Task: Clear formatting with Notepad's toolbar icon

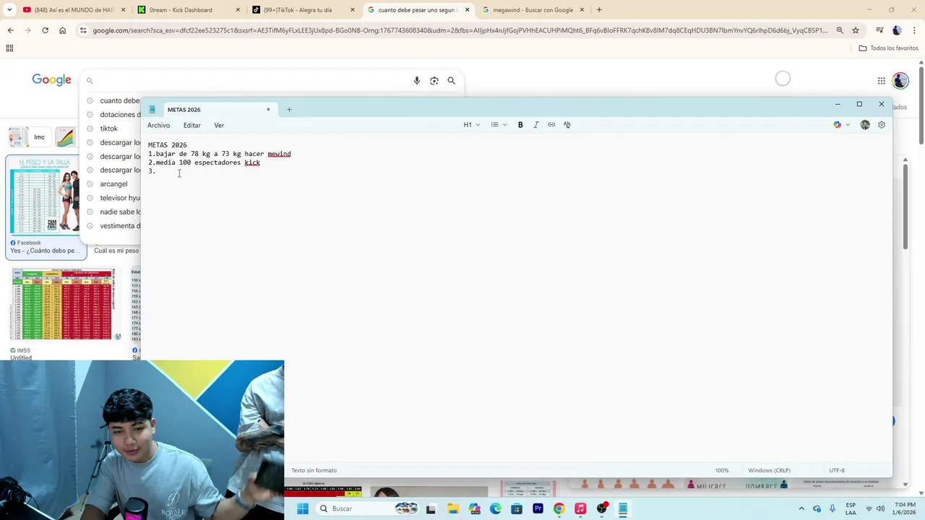Action: pyautogui.click(x=567, y=125)
